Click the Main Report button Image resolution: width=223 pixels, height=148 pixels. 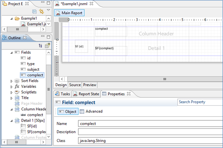pyautogui.click(x=70, y=13)
